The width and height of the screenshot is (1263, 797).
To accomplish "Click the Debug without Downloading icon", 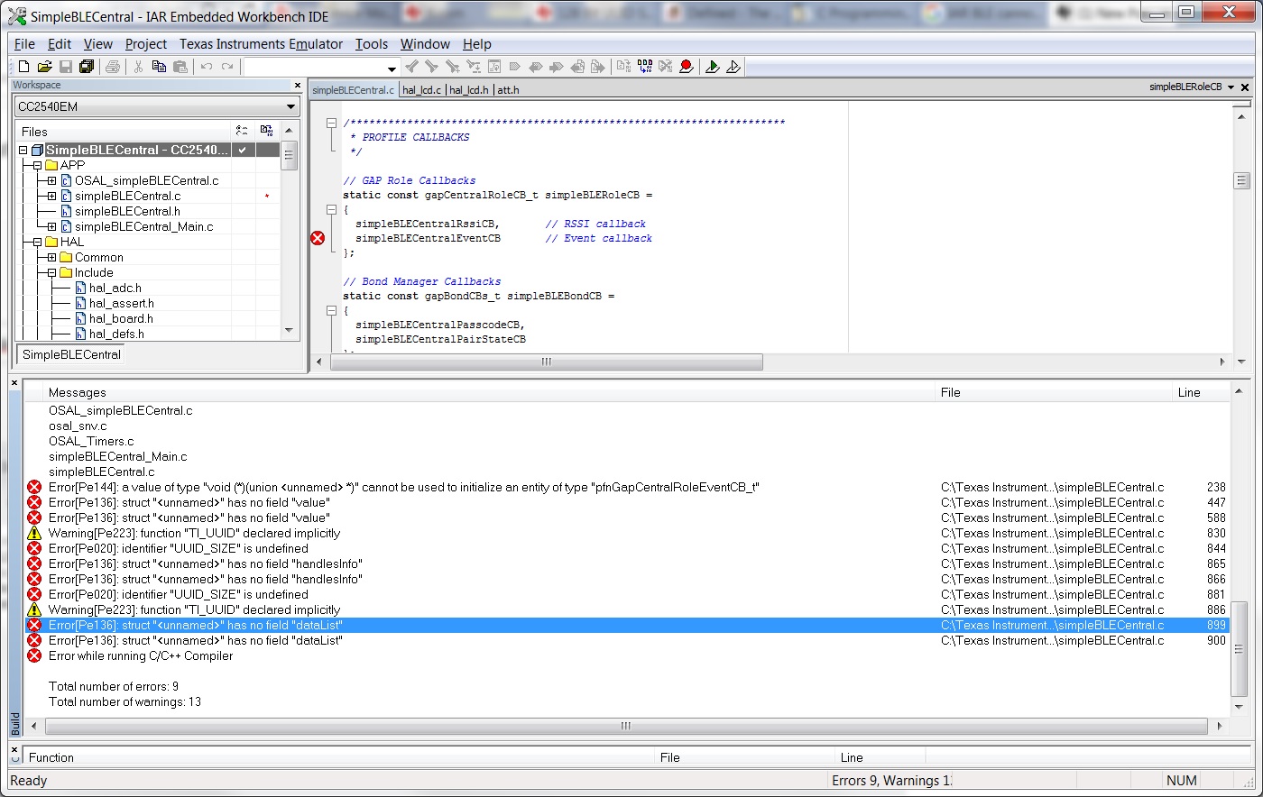I will [x=733, y=67].
